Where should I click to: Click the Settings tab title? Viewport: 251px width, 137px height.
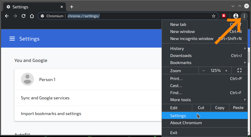(20, 7)
